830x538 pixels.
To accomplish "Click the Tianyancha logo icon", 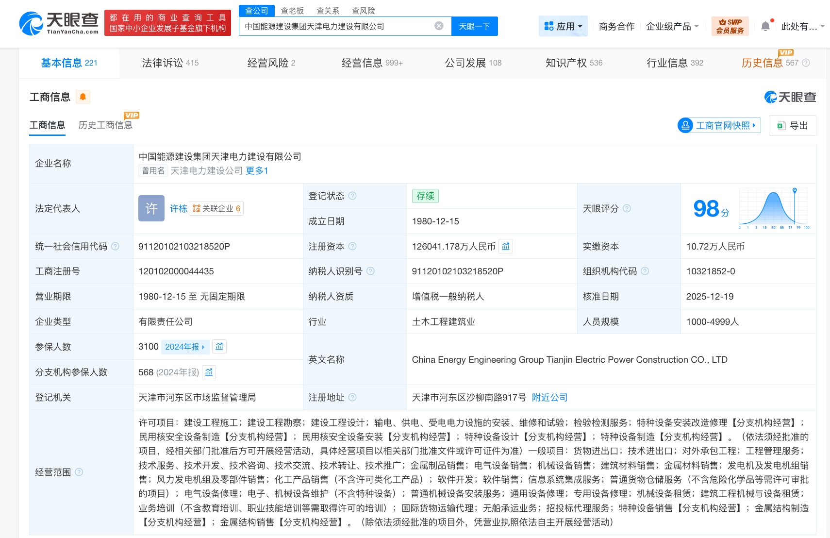I will tap(32, 22).
